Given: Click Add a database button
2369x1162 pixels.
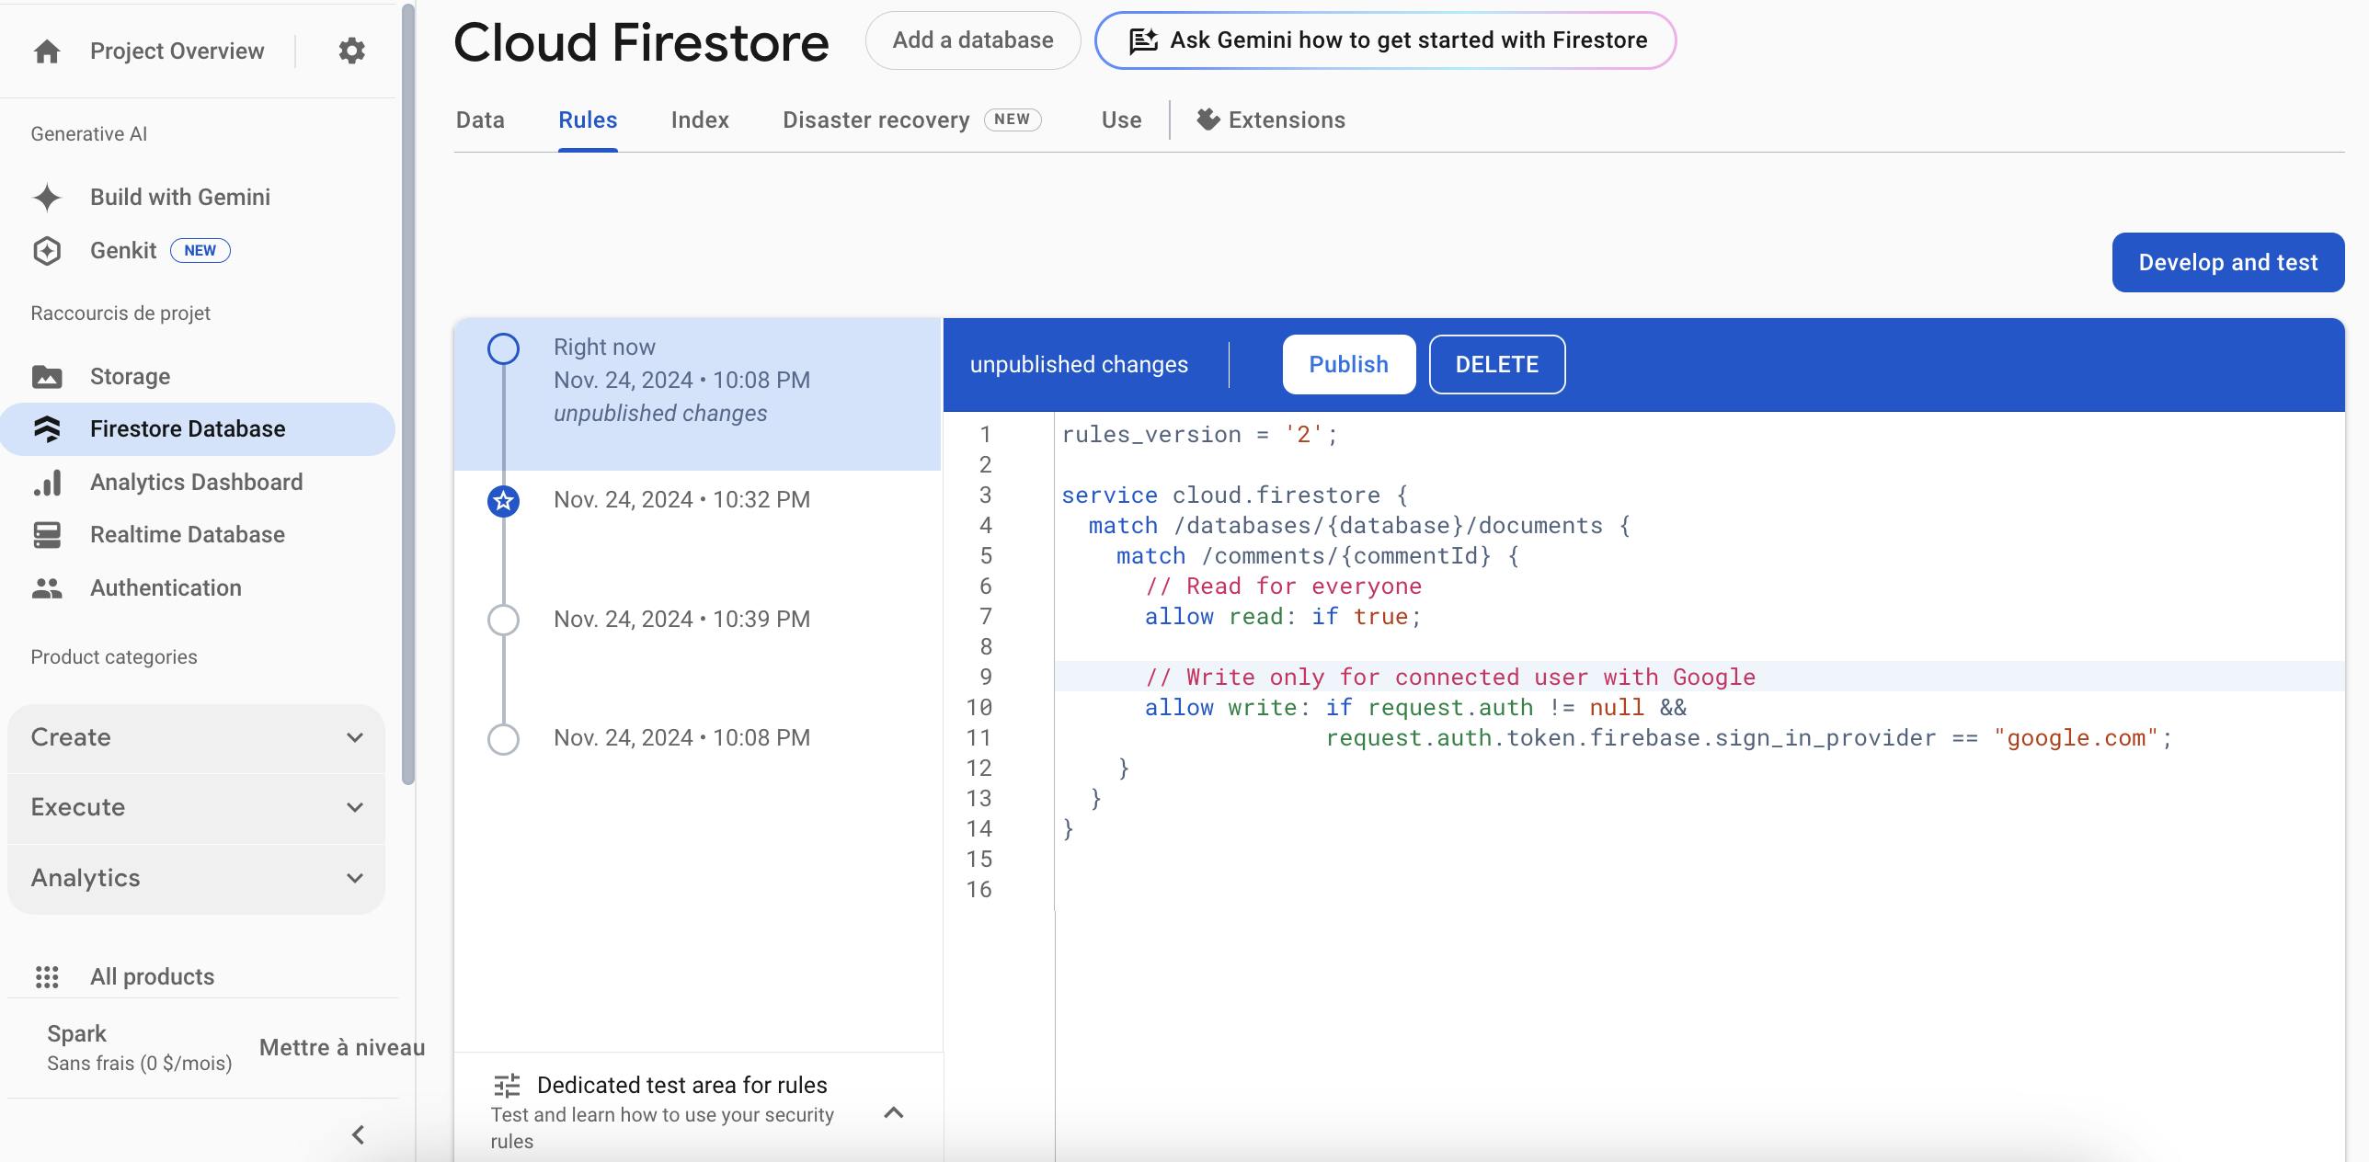Looking at the screenshot, I should [x=973, y=40].
